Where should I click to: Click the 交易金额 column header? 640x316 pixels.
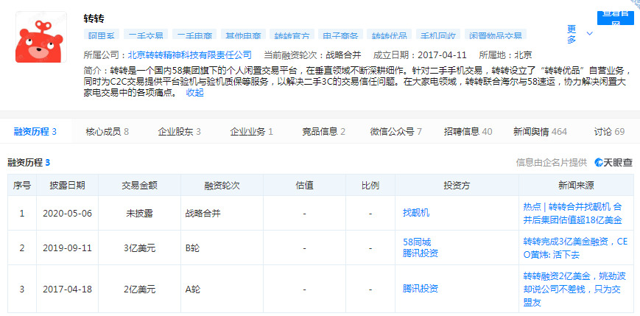point(140,186)
